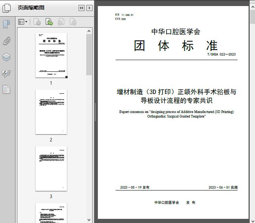Open the Bookmarks panel
The width and height of the screenshot is (255, 223).
(6, 25)
